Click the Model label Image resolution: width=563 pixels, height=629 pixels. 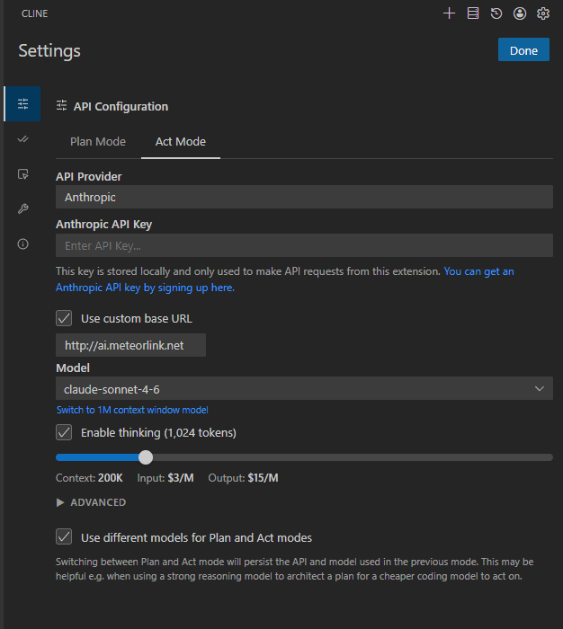click(x=73, y=368)
